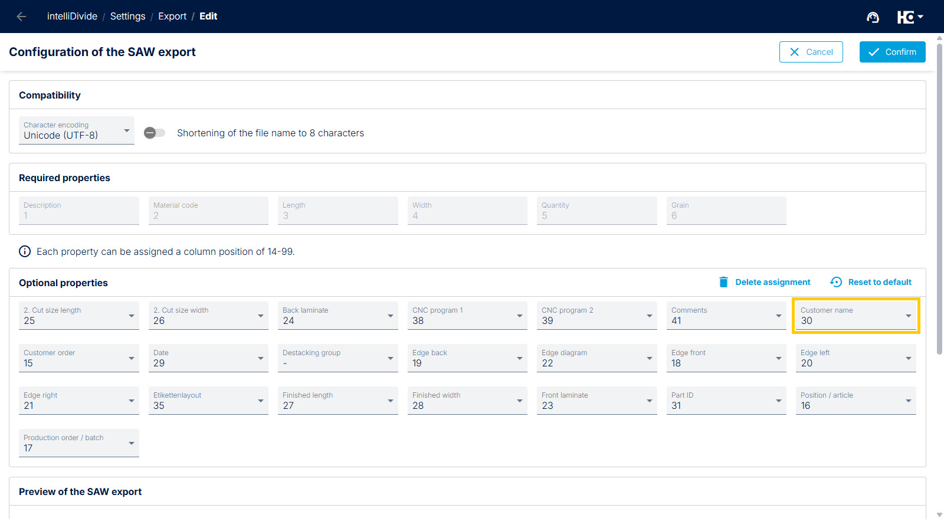Open the Etikettenlayout dropdown
The image size is (944, 531).
(x=208, y=401)
